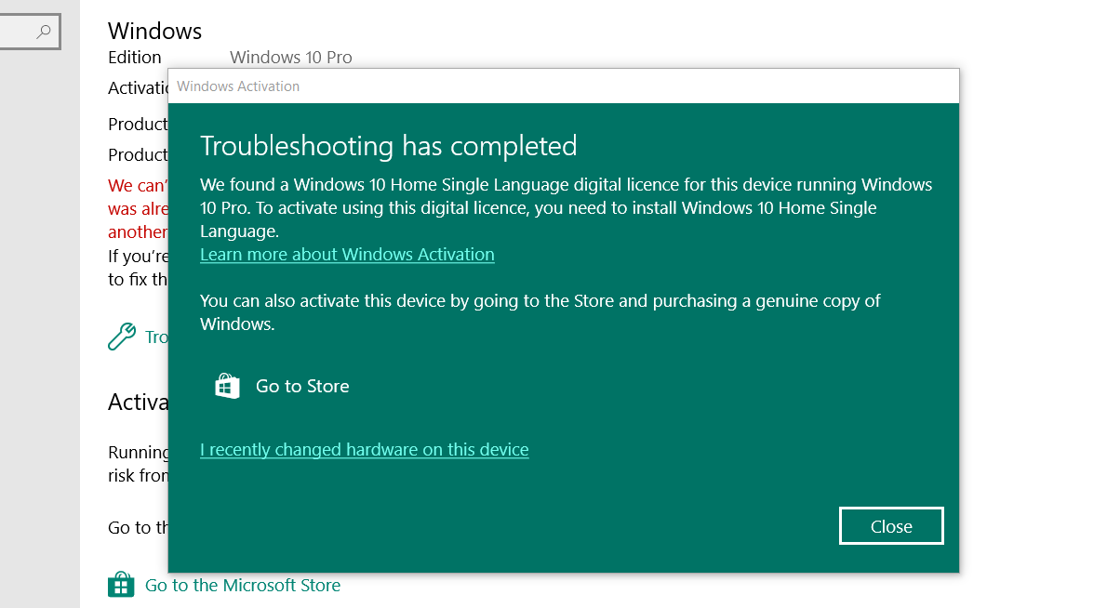Choose the Go to Store text label
This screenshot has width=1107, height=608.
302,386
